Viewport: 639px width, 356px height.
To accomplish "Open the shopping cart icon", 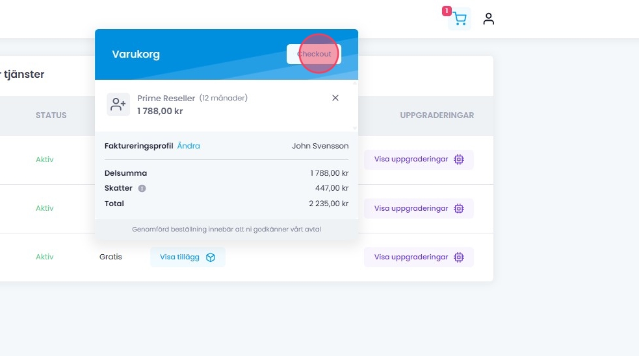I will [460, 19].
